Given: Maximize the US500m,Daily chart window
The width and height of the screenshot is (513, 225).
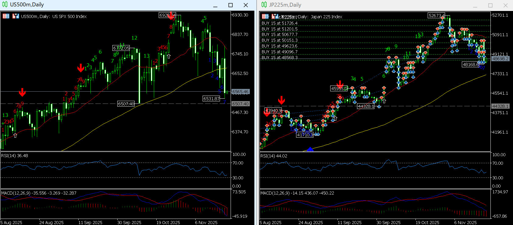Looking at the screenshot, I should click(231, 5).
